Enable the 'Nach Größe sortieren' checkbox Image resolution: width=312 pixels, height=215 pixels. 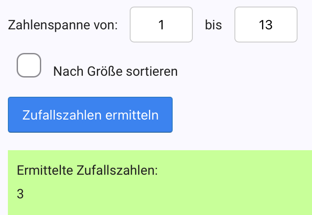(29, 65)
